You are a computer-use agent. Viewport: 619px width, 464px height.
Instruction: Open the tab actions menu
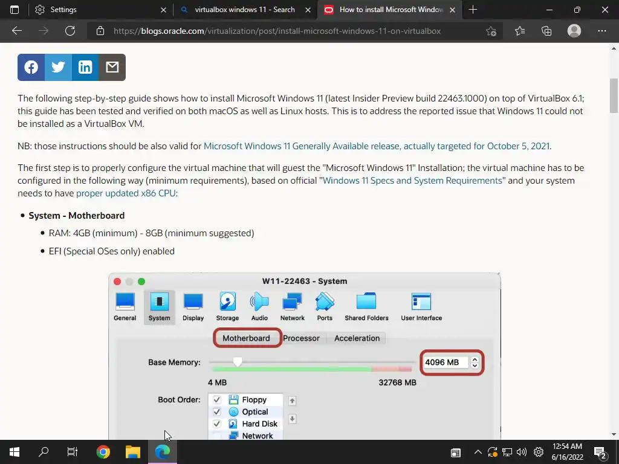[15, 10]
